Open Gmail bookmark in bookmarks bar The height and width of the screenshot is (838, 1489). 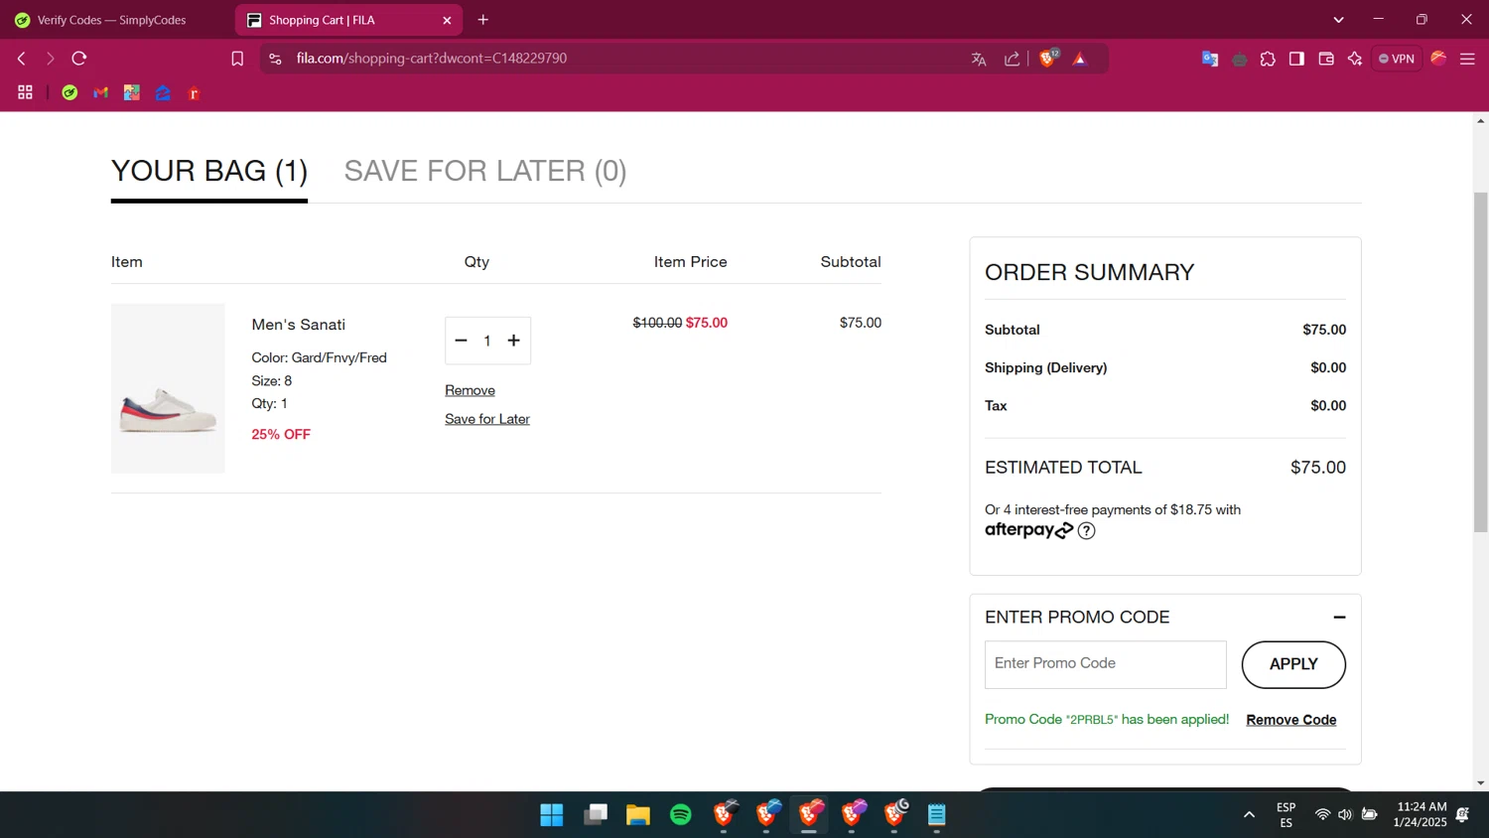point(100,92)
